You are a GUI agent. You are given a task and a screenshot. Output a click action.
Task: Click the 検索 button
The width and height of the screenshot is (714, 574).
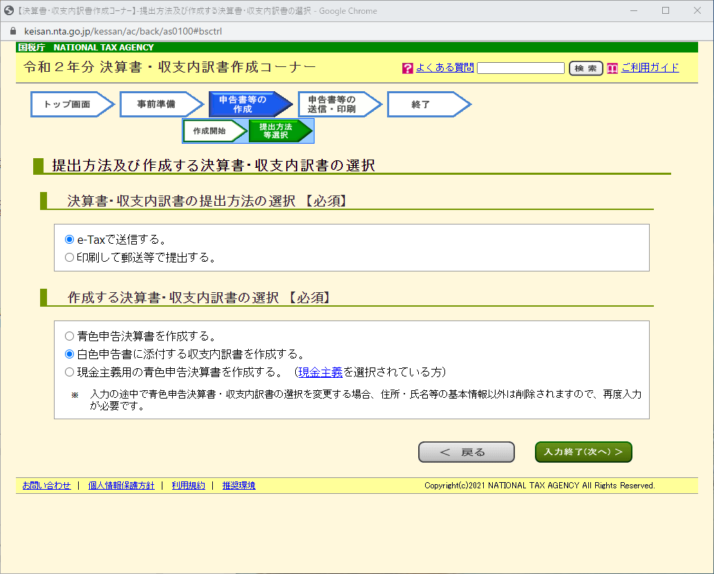(585, 68)
